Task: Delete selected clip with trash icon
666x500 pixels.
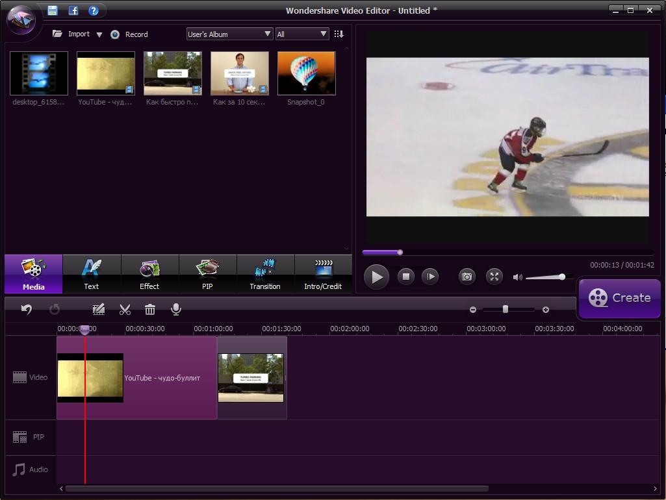Action: [x=150, y=310]
